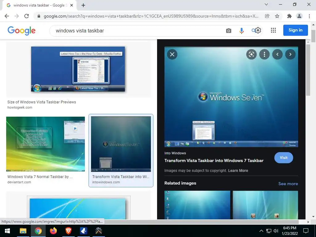The width and height of the screenshot is (316, 237).
Task: Open the first related image thumbnail with desktop icons
Action: point(197,205)
